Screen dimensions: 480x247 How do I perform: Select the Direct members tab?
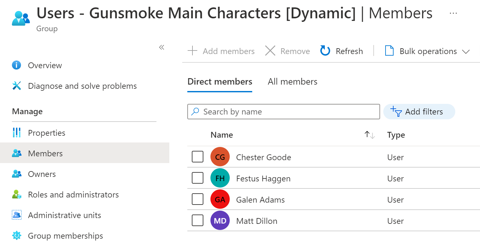220,81
